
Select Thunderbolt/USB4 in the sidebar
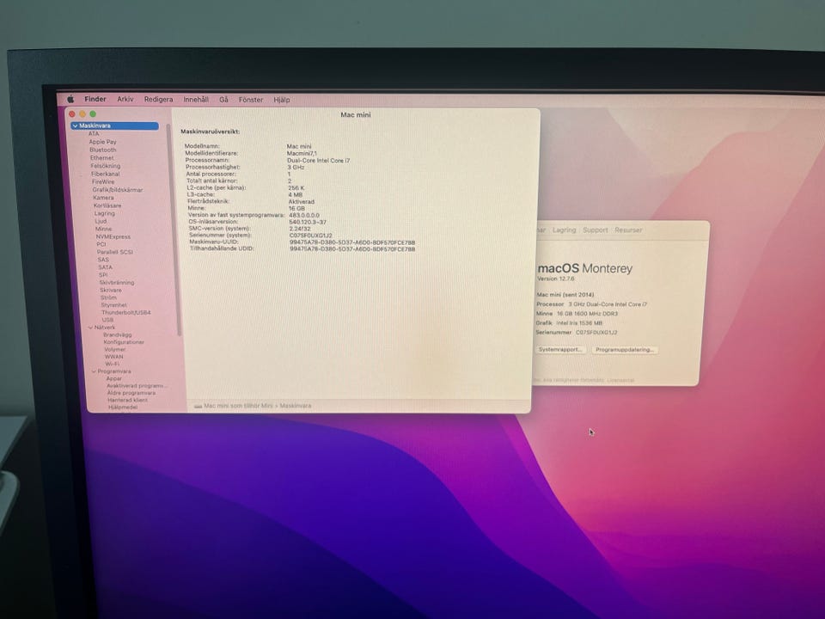(125, 313)
